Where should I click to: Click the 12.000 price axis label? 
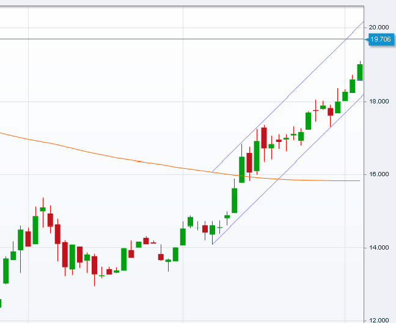(x=380, y=321)
